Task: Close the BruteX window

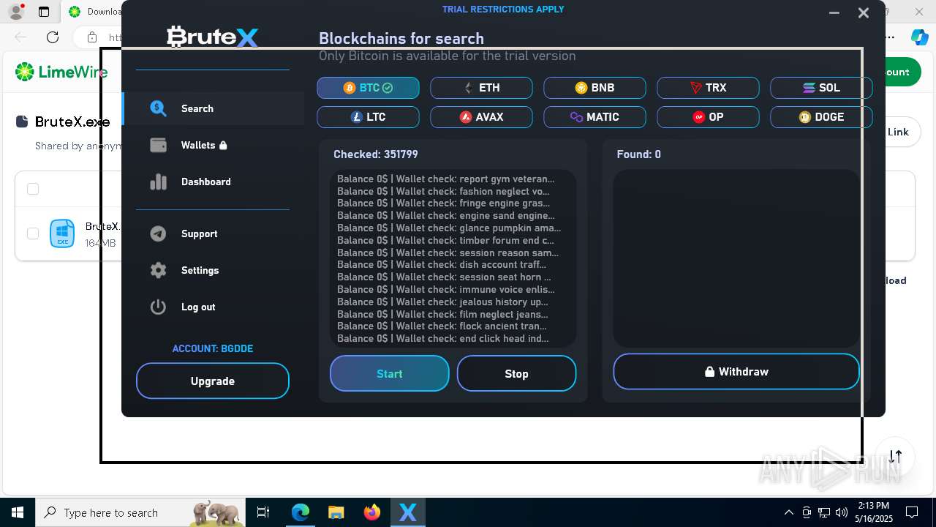Action: pyautogui.click(x=864, y=12)
